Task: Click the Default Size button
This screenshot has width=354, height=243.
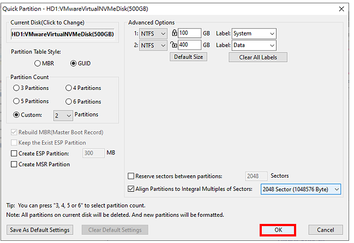Action: coord(189,57)
